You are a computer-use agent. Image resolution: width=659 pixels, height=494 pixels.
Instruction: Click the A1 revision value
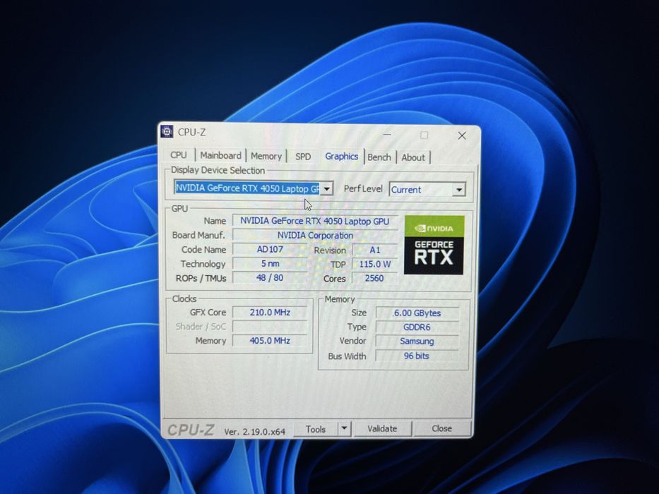(374, 250)
